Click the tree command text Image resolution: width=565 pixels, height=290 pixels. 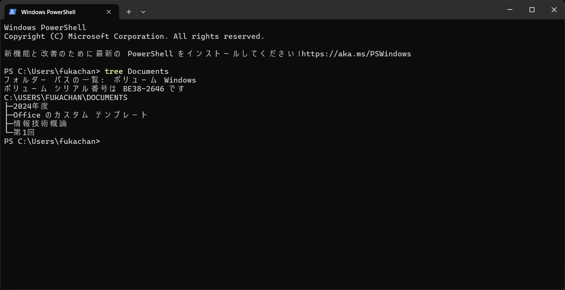click(x=114, y=71)
